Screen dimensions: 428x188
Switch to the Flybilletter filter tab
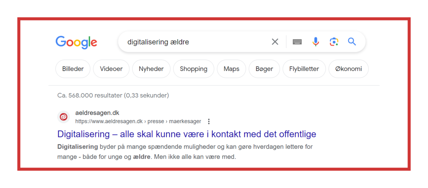coord(304,69)
